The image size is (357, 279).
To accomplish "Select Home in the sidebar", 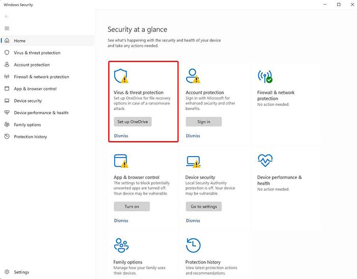I will pos(47,40).
